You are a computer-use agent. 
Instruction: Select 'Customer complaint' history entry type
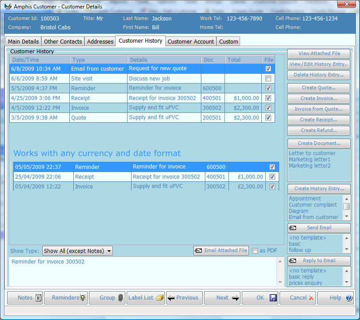313,205
